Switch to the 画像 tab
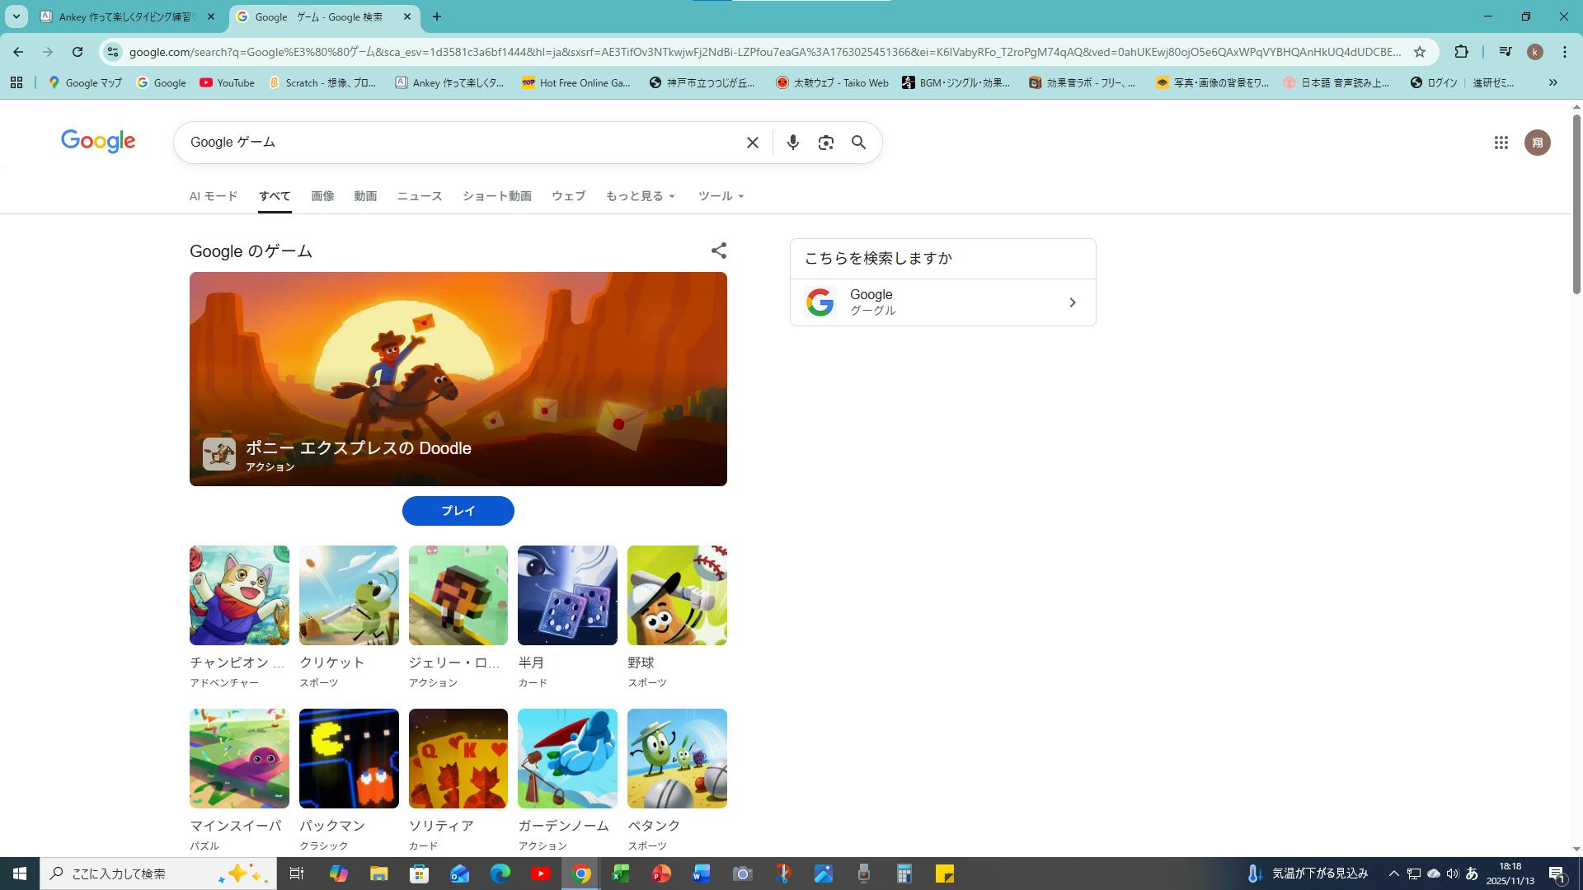 (322, 196)
